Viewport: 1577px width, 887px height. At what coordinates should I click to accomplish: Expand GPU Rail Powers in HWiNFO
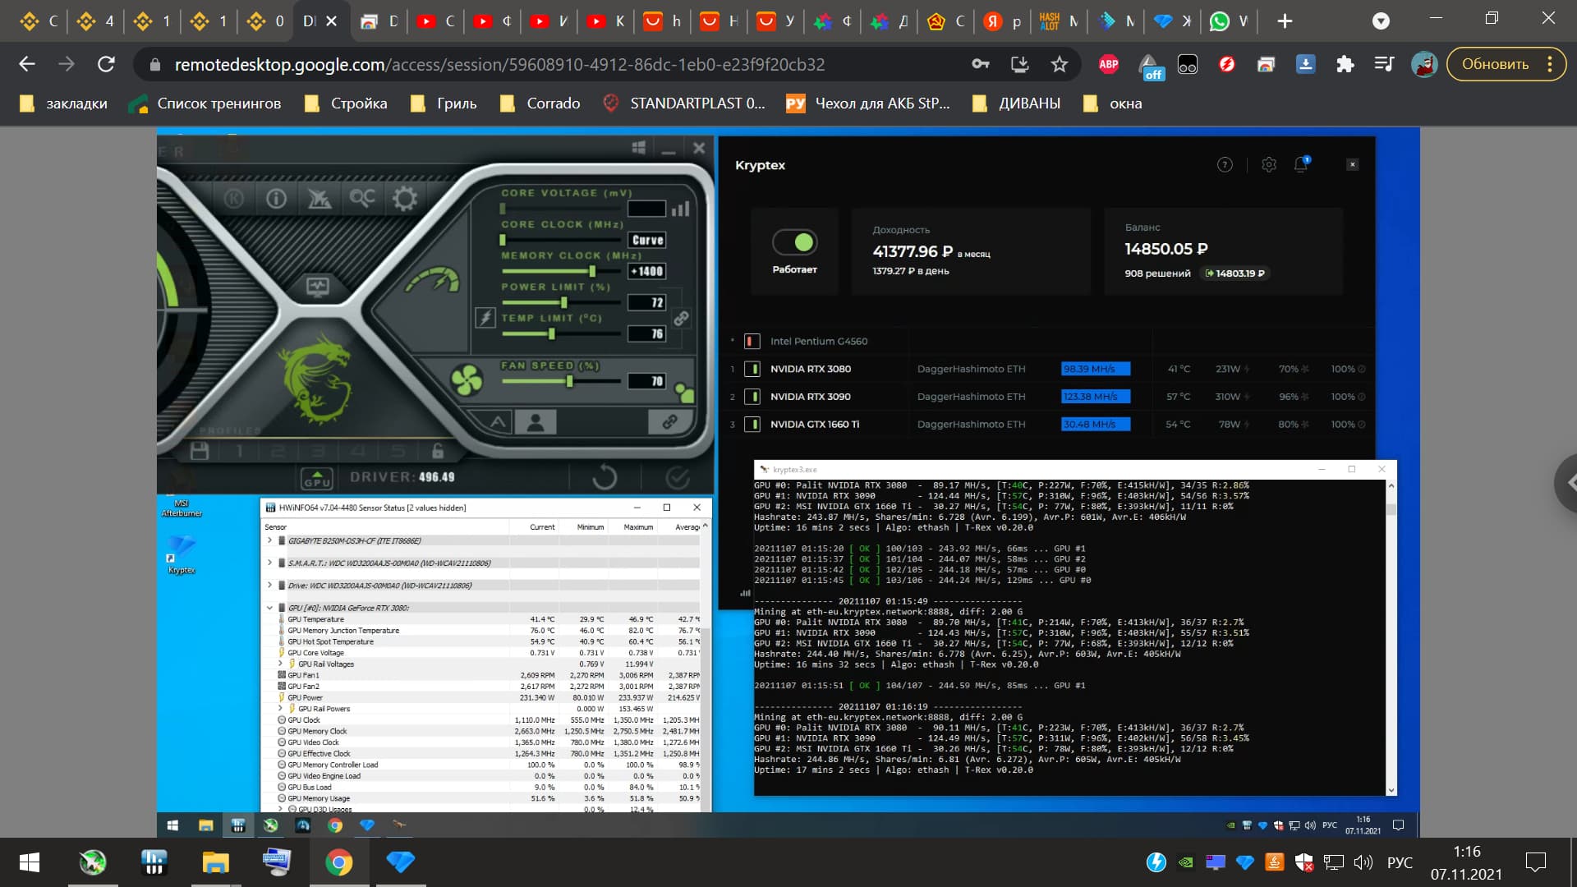click(280, 709)
